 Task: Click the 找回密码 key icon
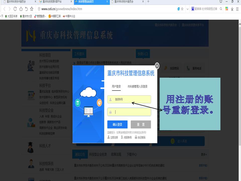tap(165, 68)
